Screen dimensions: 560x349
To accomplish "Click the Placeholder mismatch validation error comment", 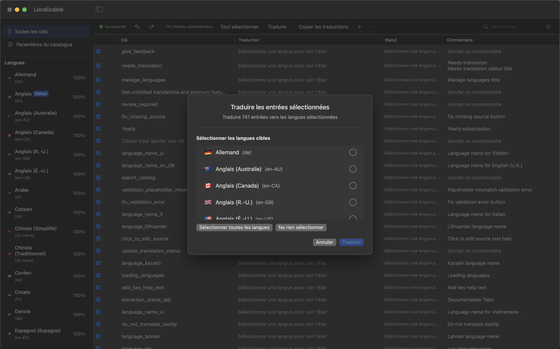I will point(490,190).
